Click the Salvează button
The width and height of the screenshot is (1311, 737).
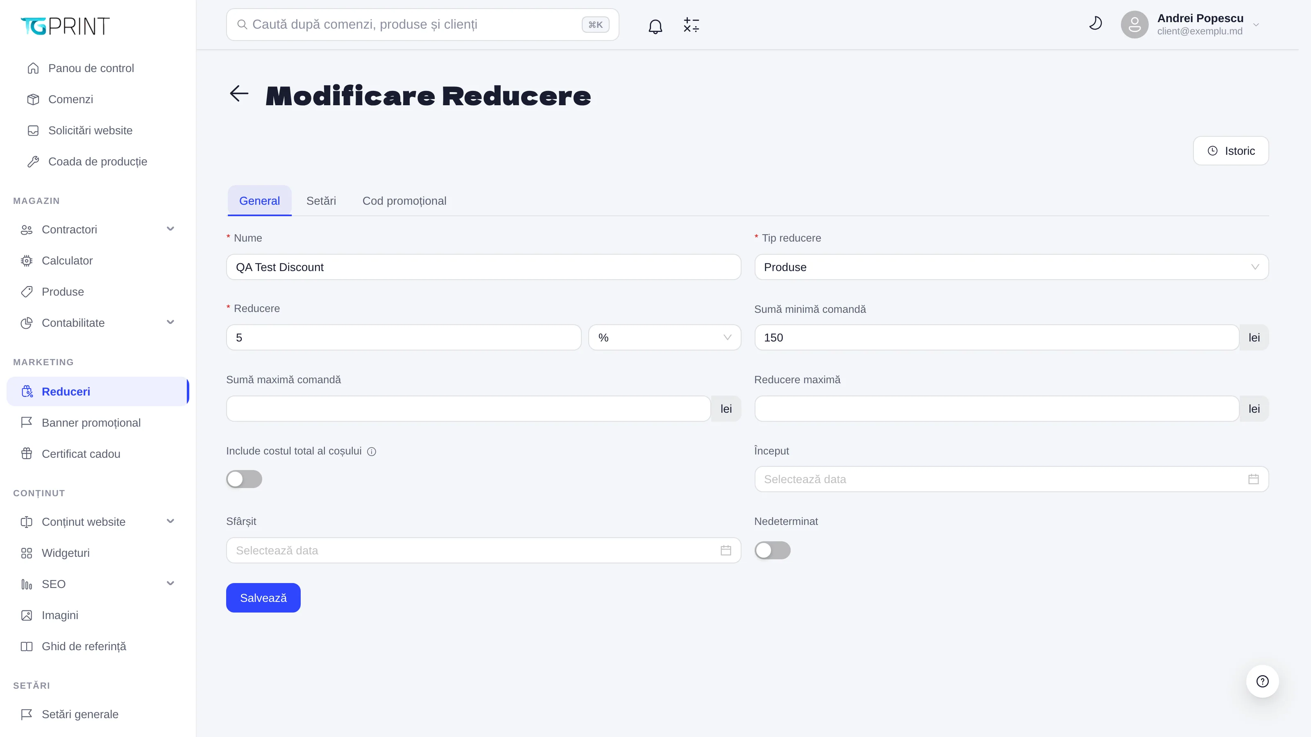[263, 598]
